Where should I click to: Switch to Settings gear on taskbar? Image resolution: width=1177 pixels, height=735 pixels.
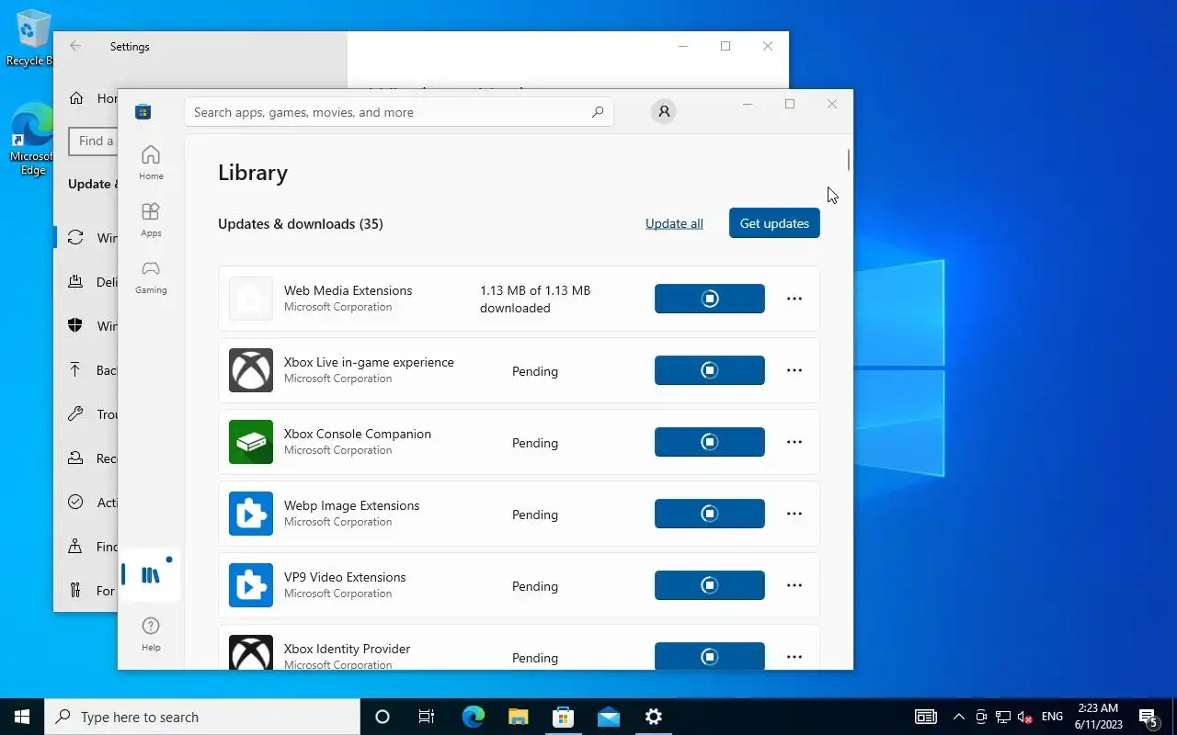(x=653, y=717)
